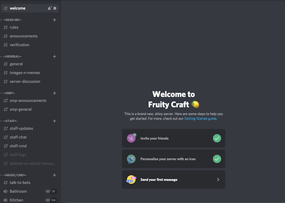The width and height of the screenshot is (285, 203).
Task: Open Invite your friends step
Action: [174, 138]
